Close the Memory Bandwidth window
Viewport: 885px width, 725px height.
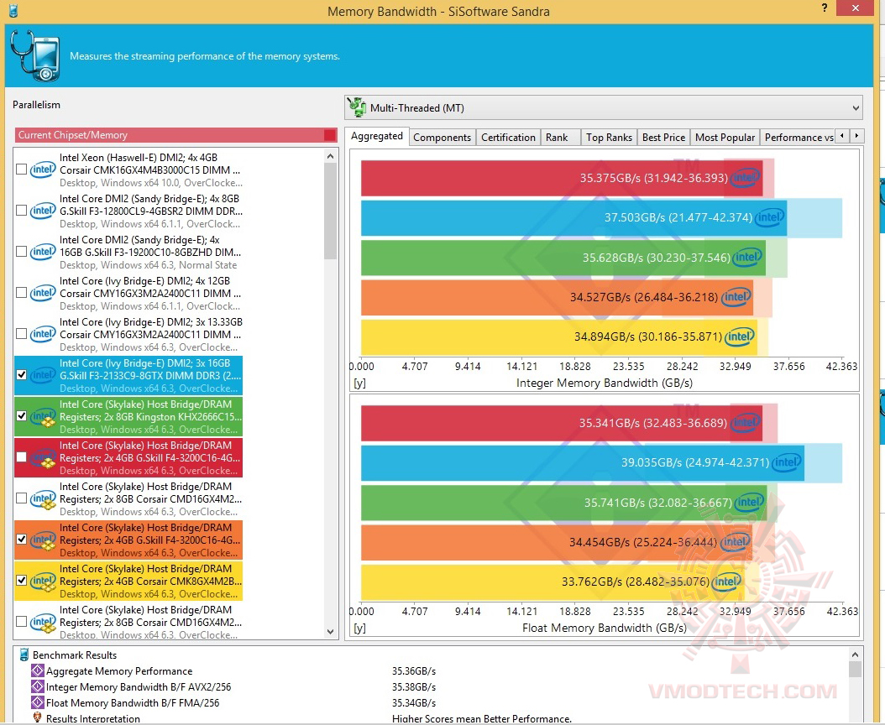[856, 8]
